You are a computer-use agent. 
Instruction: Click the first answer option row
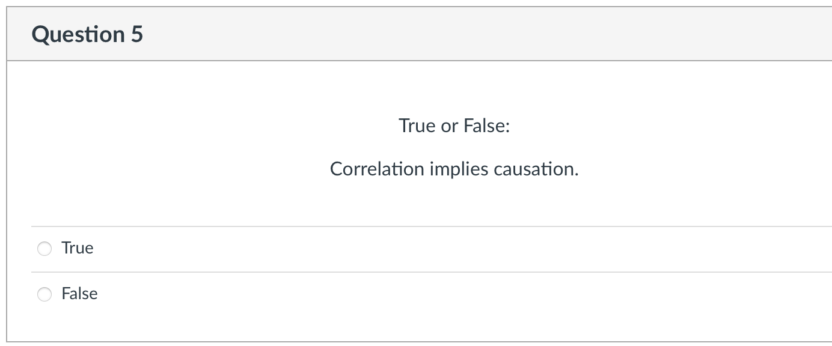240,247
